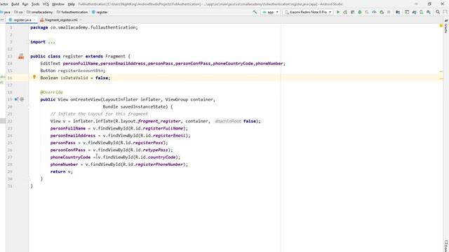Click 'countryCode' id on line 27
Screen dimensions: 449x252
(x=162, y=157)
